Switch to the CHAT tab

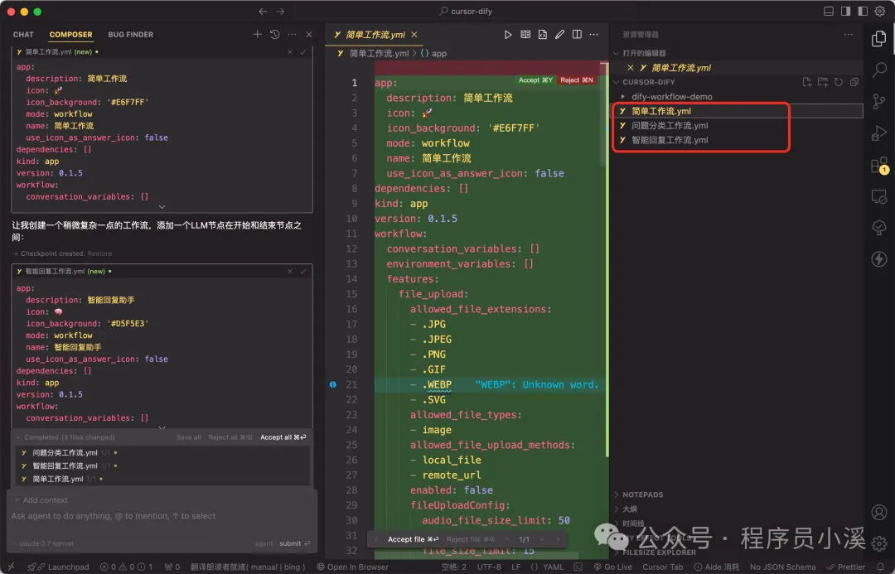pos(22,34)
